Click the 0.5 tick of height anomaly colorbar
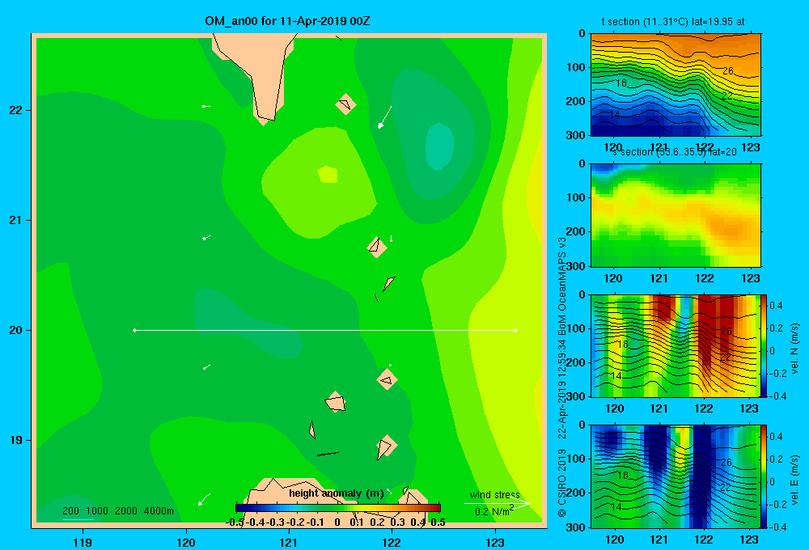Viewport: 809px width, 550px height. (438, 522)
